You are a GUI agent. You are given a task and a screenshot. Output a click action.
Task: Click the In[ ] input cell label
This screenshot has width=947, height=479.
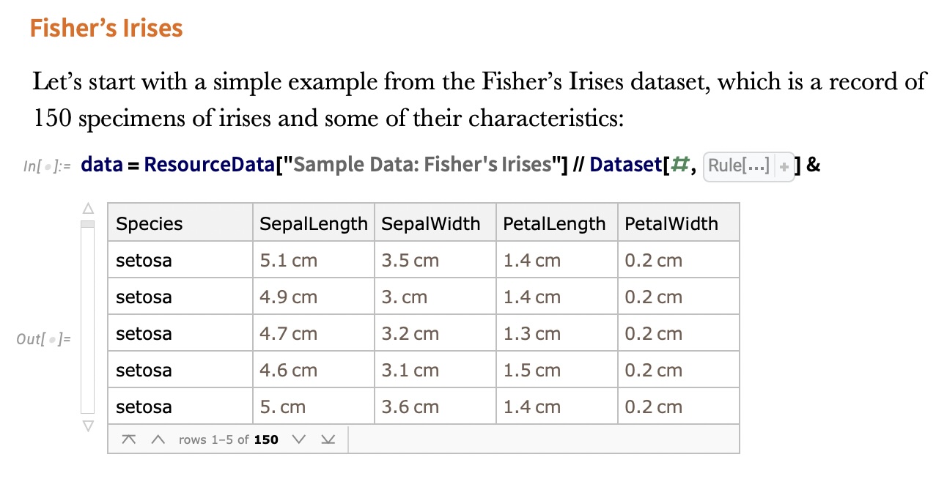click(46, 166)
